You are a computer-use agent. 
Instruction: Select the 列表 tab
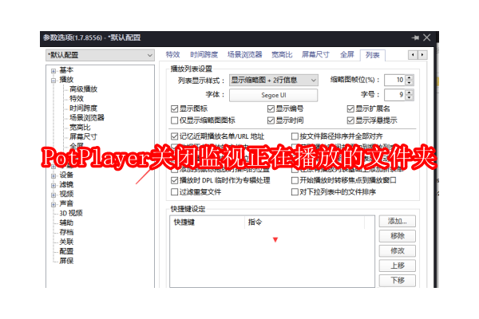[x=373, y=55]
